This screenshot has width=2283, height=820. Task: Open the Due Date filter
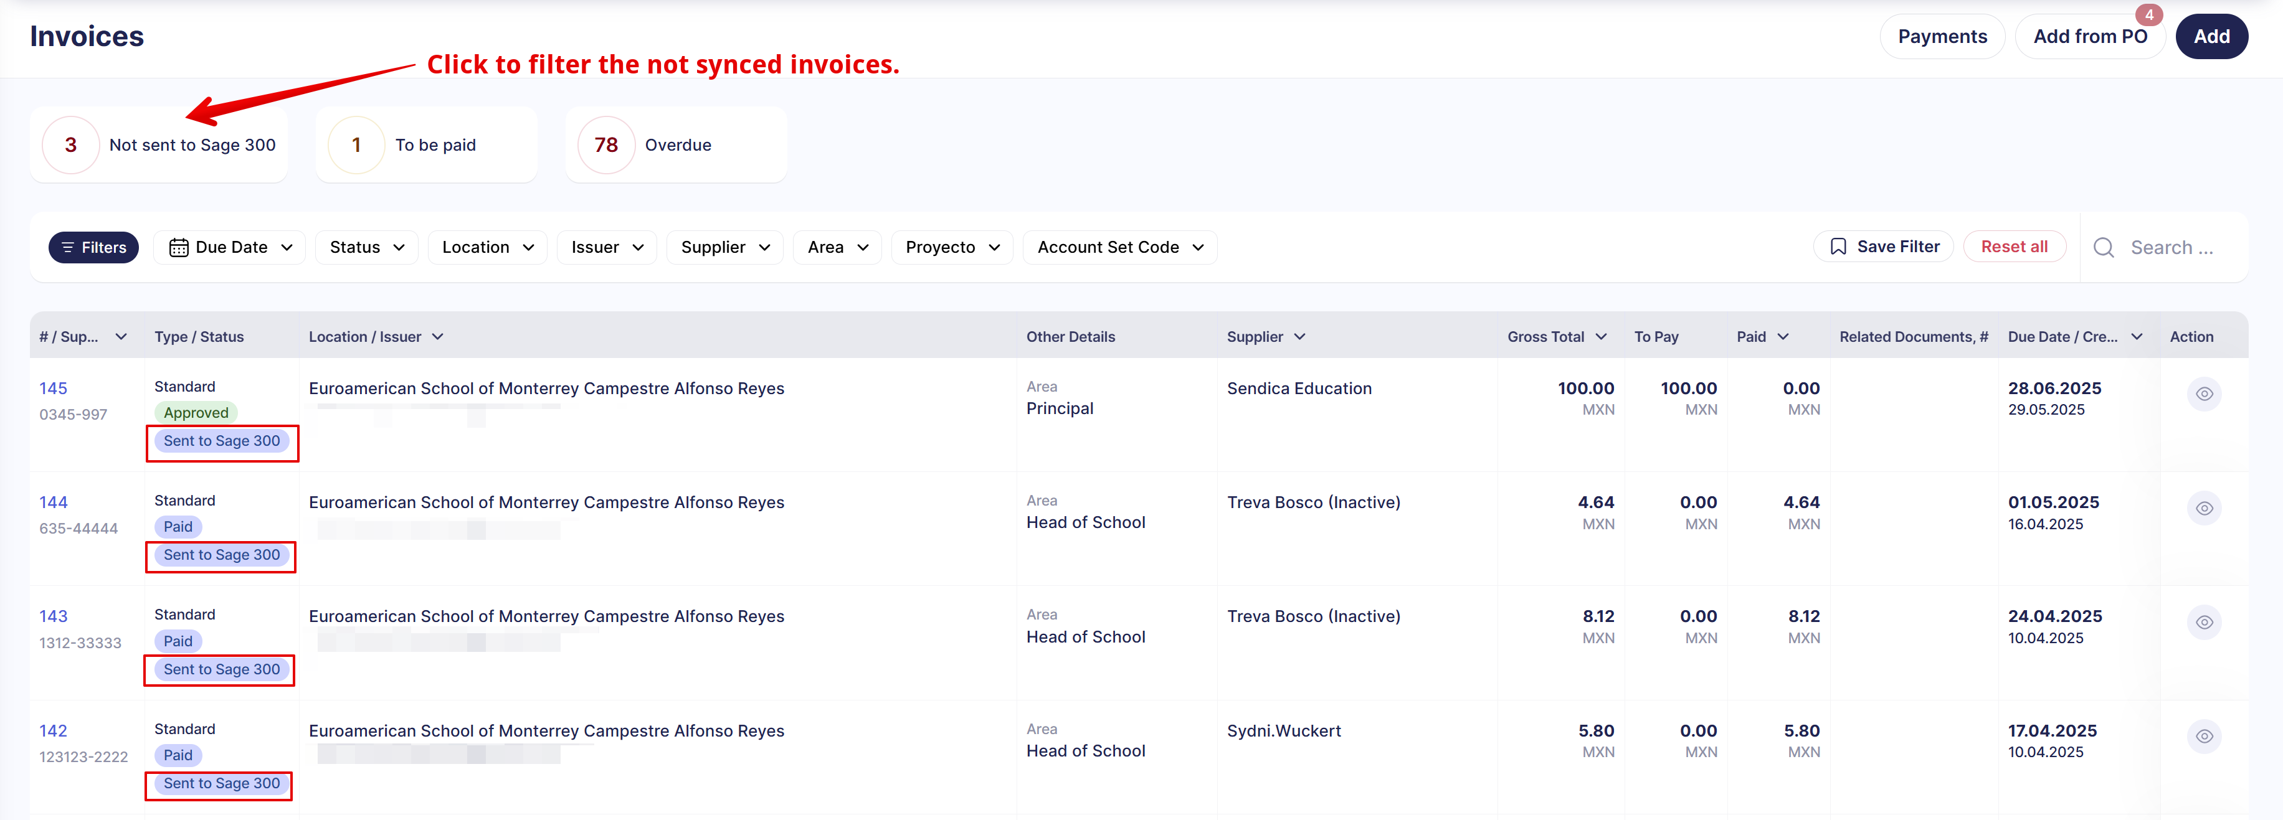click(229, 248)
